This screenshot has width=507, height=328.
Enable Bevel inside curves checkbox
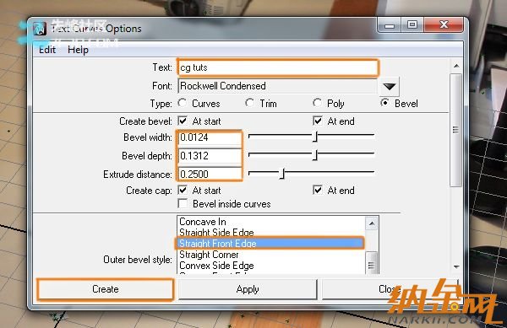[183, 203]
